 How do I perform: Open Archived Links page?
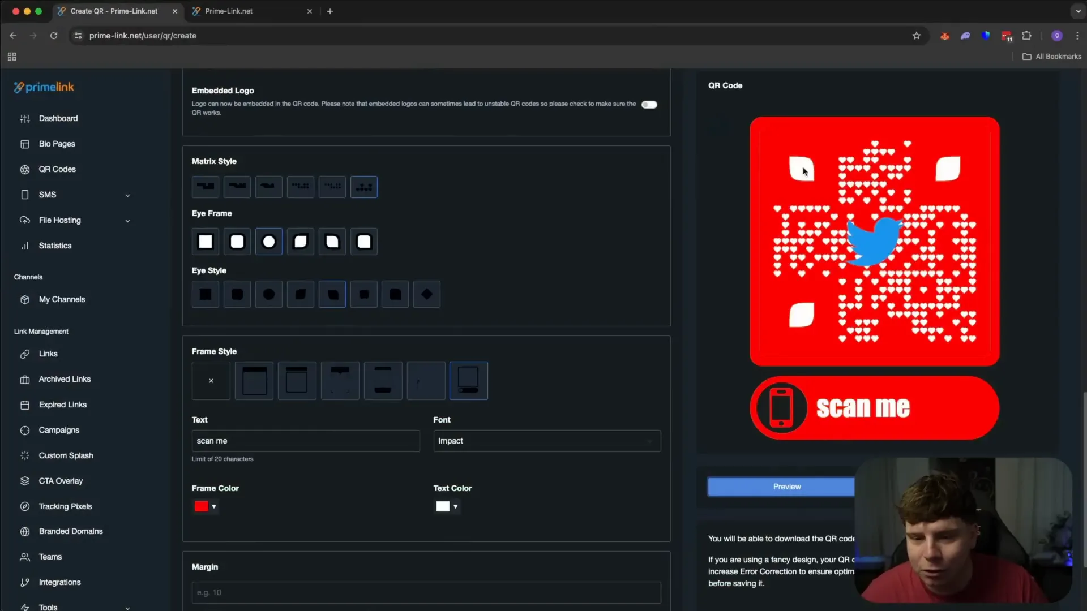(x=65, y=379)
